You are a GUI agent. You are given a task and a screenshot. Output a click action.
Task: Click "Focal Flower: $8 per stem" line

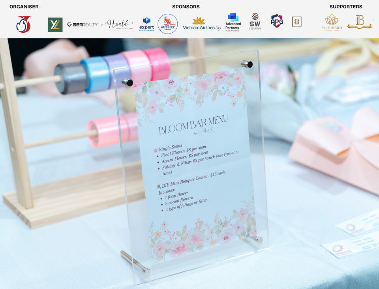click(x=184, y=151)
